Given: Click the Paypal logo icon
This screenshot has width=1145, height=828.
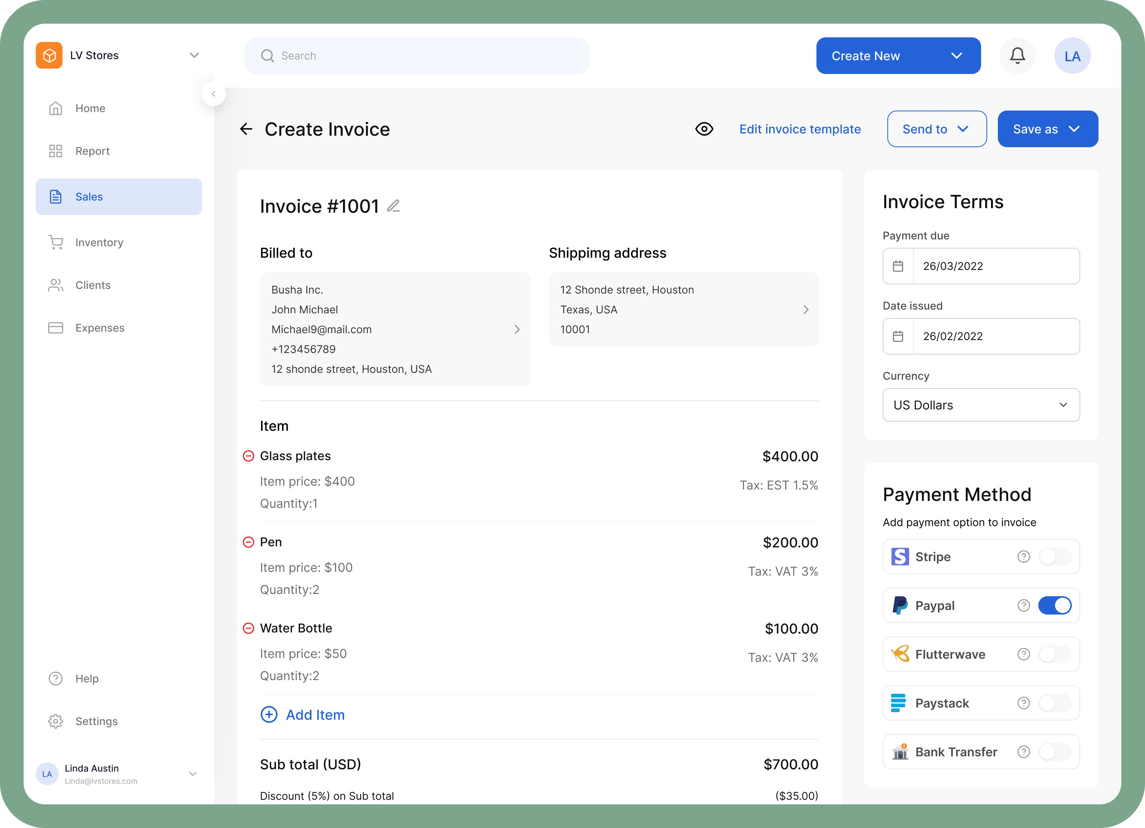Looking at the screenshot, I should coord(900,606).
